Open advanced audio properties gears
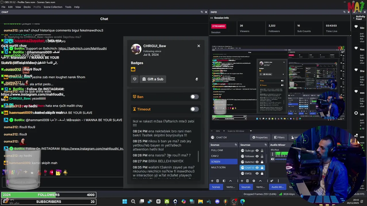The width and height of the screenshot is (367, 206). [x=272, y=181]
